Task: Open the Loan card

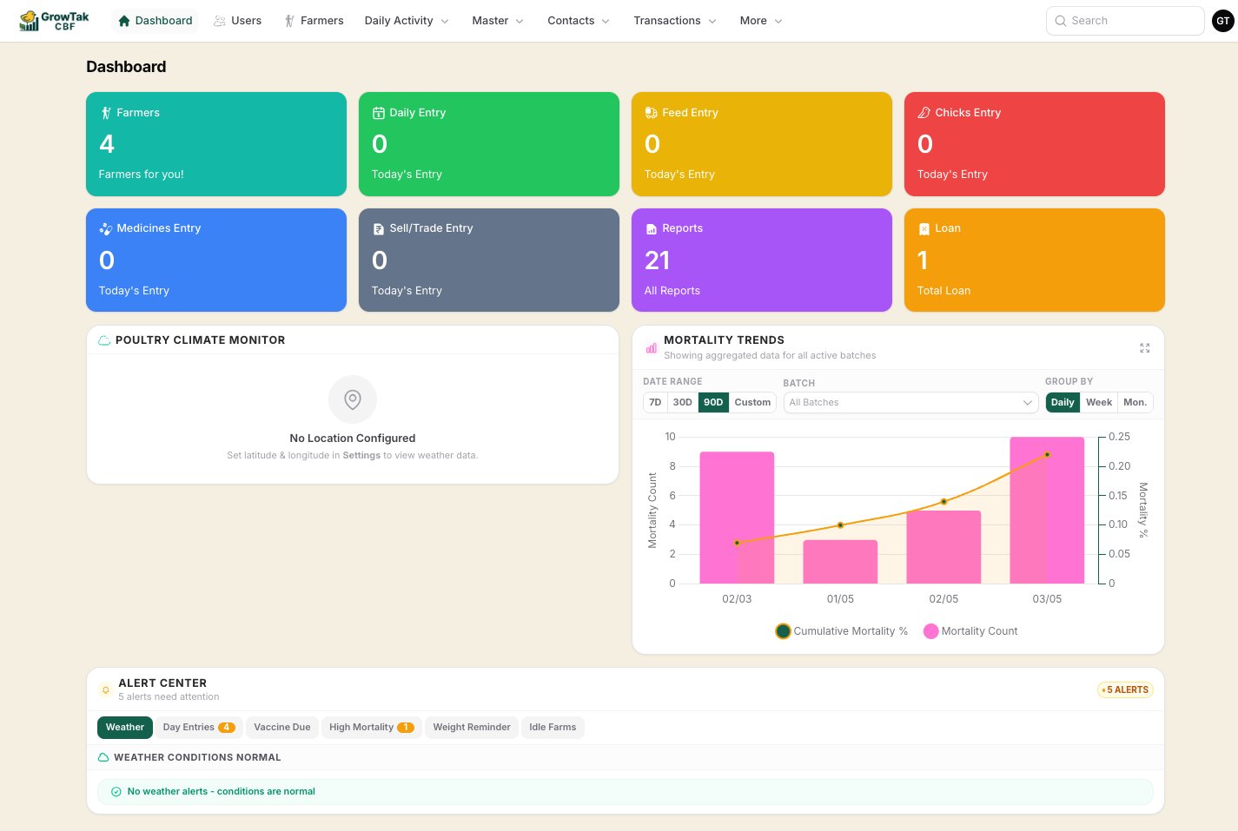Action: pos(1035,260)
